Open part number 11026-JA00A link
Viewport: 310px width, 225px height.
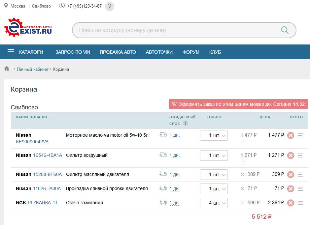[47, 188]
